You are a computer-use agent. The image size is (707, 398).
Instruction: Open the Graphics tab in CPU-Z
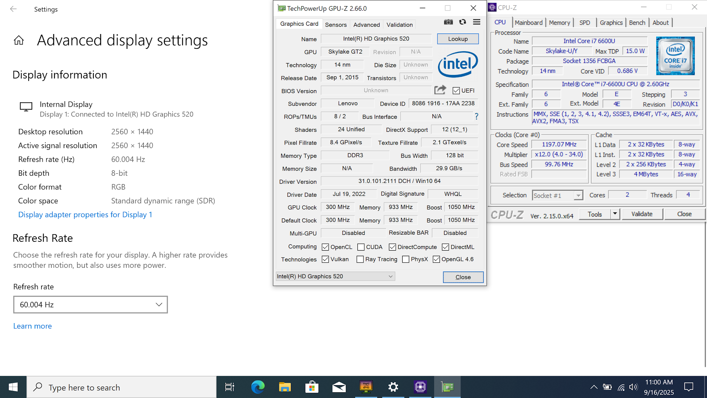[611, 23]
